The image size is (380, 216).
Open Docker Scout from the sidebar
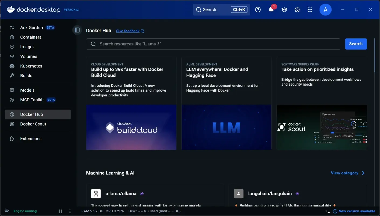(33, 124)
